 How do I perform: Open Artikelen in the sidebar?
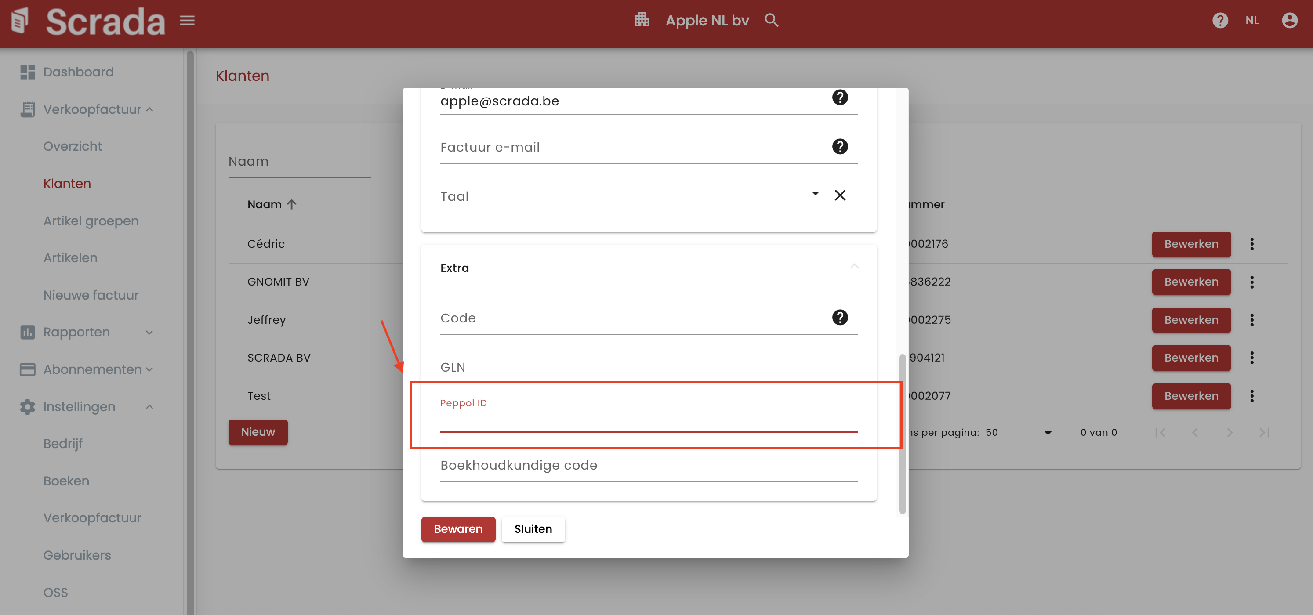[x=70, y=258]
